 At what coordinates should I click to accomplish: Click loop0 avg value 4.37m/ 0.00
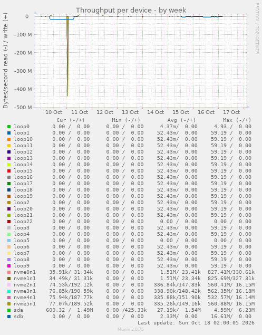point(179,127)
